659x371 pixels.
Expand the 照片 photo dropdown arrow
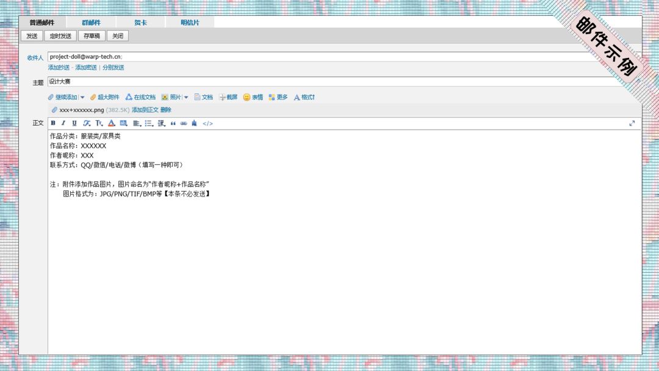(x=186, y=98)
